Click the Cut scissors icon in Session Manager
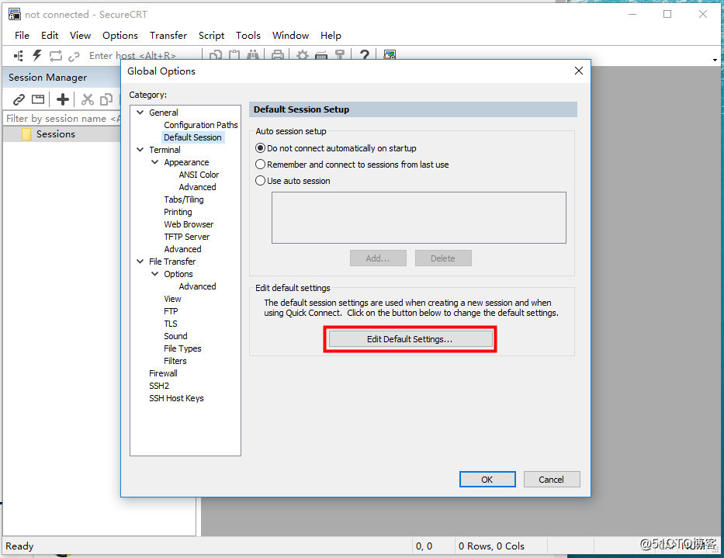This screenshot has width=724, height=558. pyautogui.click(x=87, y=99)
